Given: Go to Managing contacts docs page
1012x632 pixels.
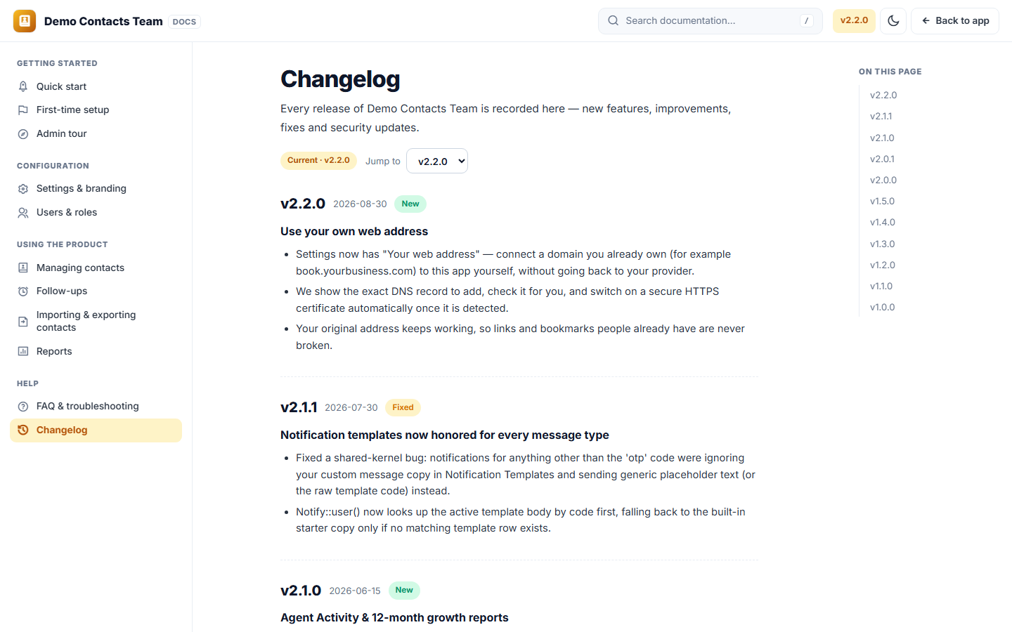Looking at the screenshot, I should 96,268.
